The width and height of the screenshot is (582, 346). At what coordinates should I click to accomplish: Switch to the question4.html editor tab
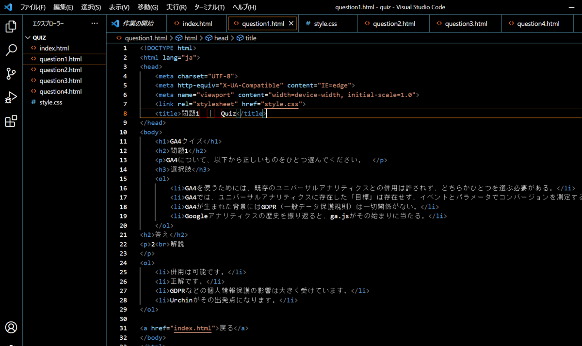pyautogui.click(x=538, y=23)
